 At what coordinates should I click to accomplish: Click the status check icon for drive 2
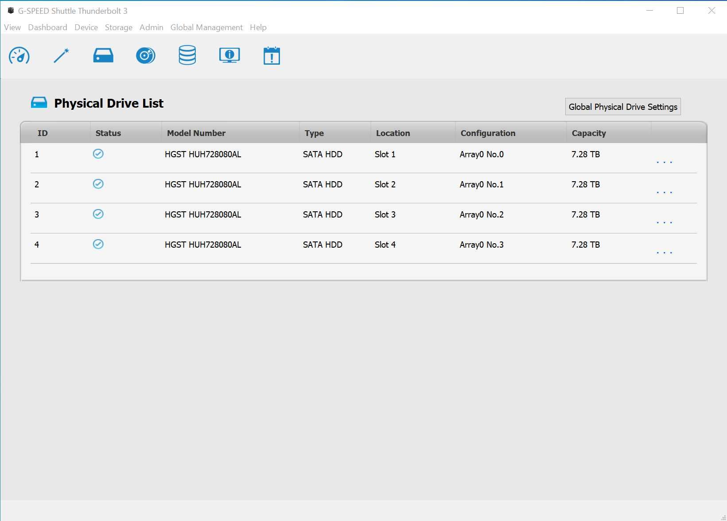(x=98, y=184)
